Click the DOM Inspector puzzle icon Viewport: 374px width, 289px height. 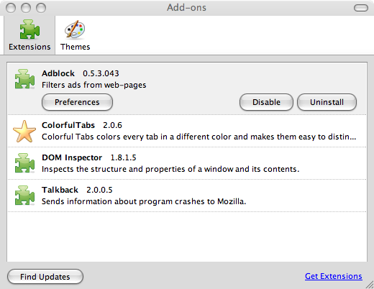pyautogui.click(x=24, y=163)
